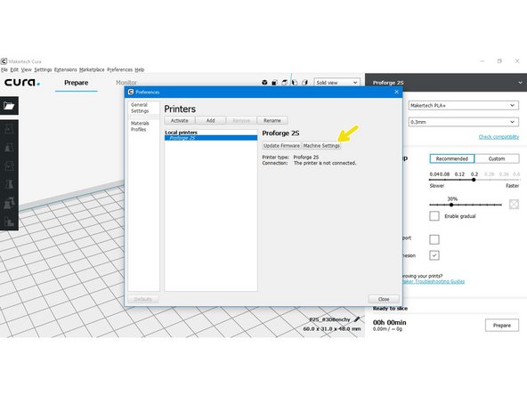Click the Prepare button to slice
This screenshot has width=527, height=395.
coord(502,325)
